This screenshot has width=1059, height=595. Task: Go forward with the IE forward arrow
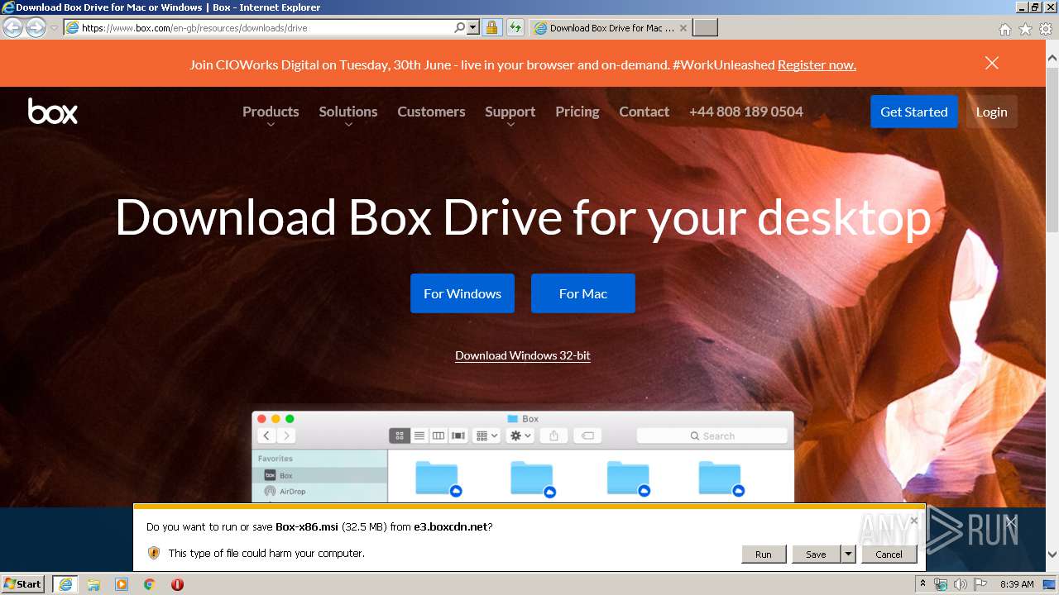36,28
